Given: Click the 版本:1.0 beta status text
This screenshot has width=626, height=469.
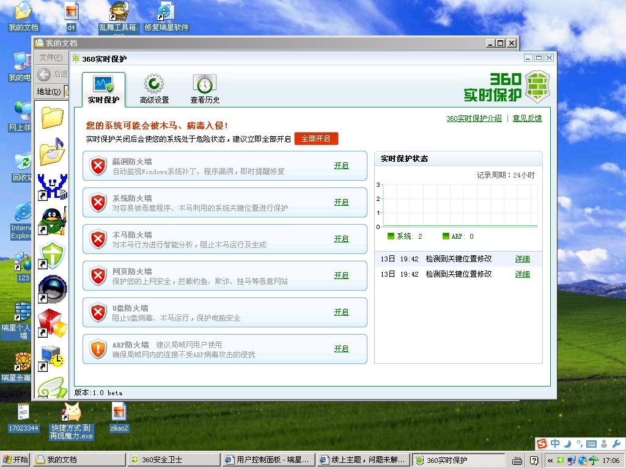Looking at the screenshot, I should pyautogui.click(x=98, y=393).
